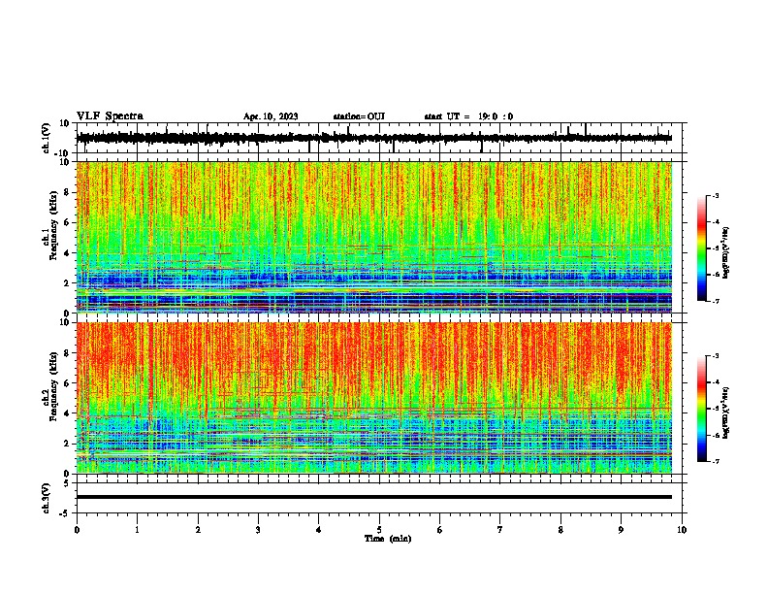The image size is (768, 594).
Task: Click the ch.3(V) flat black trace
Action: (x=374, y=497)
